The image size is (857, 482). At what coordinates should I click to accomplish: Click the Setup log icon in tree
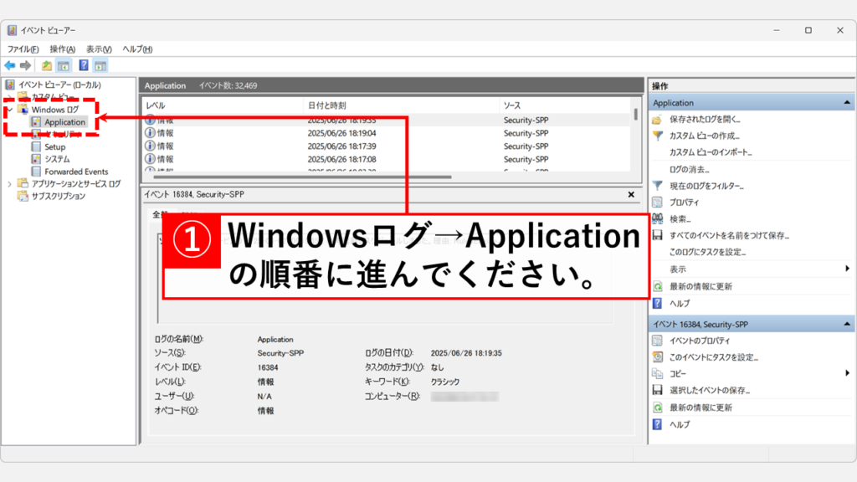click(36, 146)
